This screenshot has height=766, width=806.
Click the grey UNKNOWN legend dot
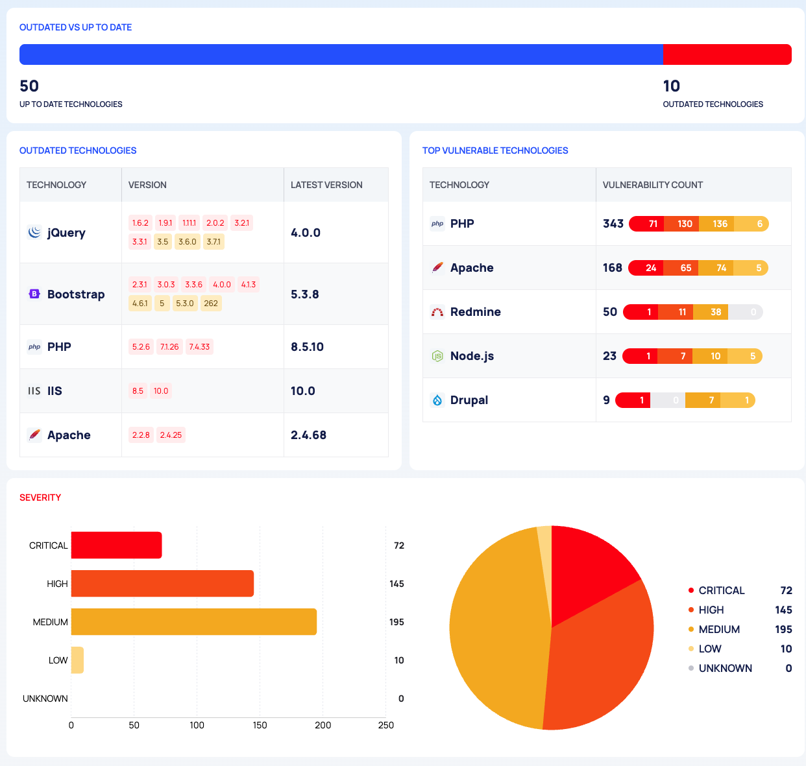pos(691,668)
